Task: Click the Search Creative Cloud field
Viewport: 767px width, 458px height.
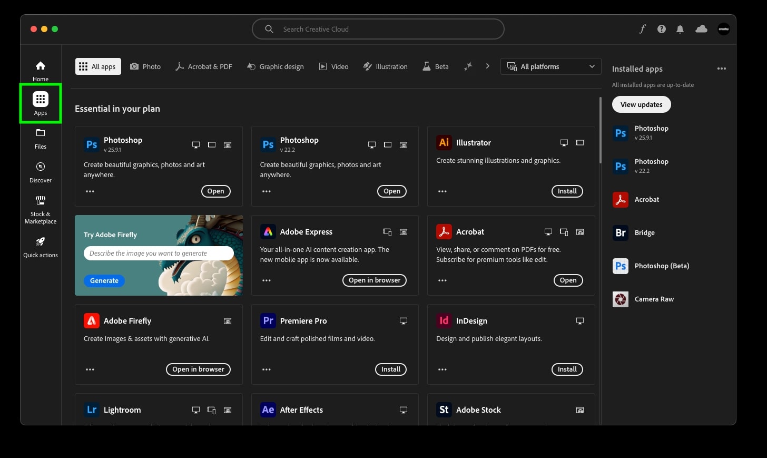Action: [x=378, y=29]
